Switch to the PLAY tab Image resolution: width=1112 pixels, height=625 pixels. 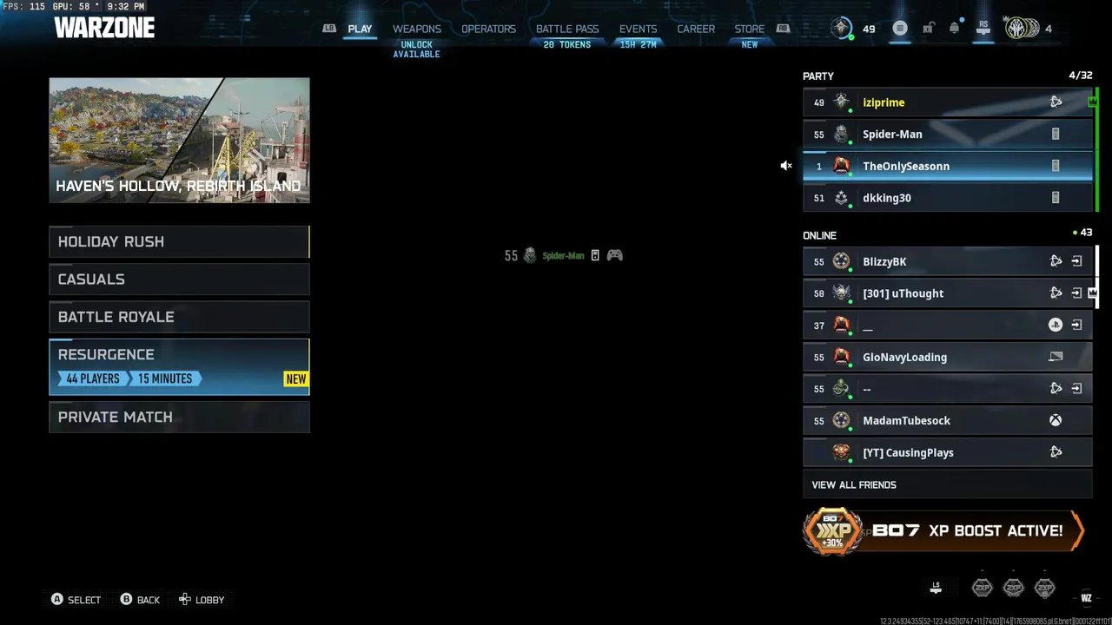click(x=360, y=29)
